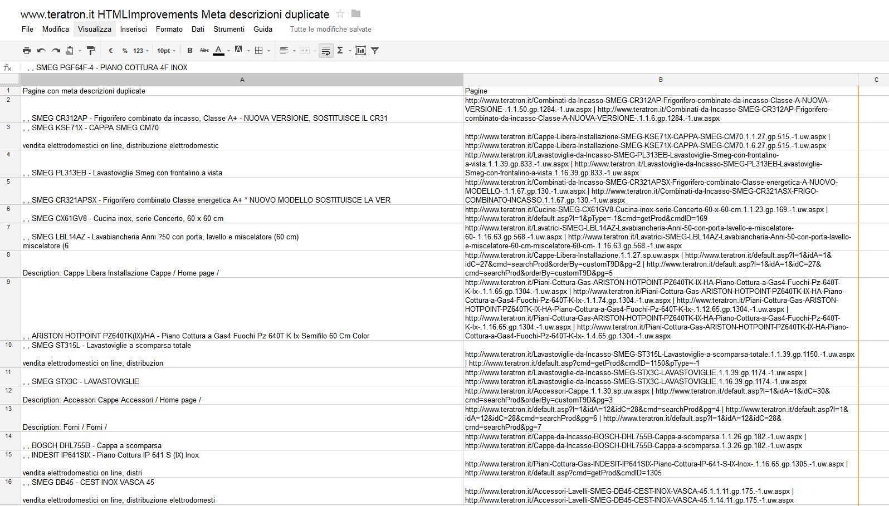Expand the functions dropdown arrow

point(350,51)
